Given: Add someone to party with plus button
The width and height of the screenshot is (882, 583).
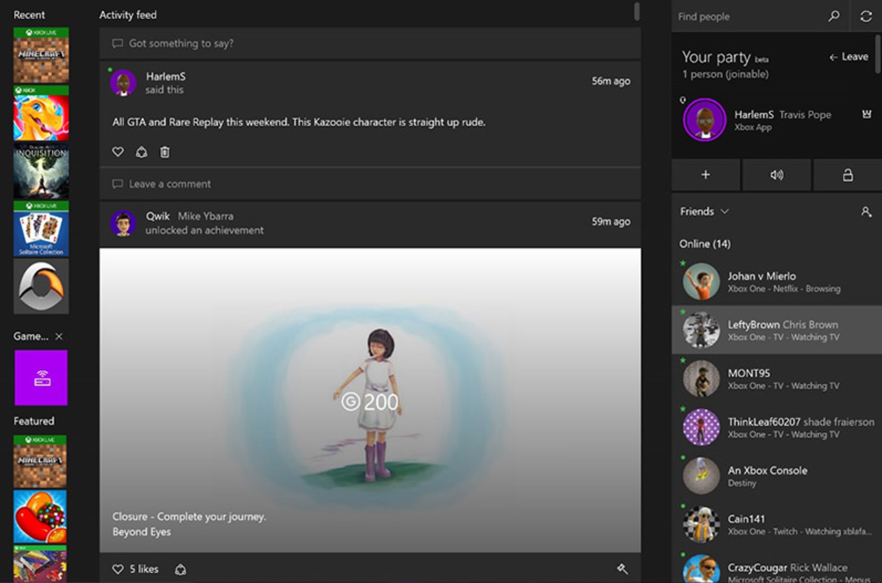Looking at the screenshot, I should 706,175.
